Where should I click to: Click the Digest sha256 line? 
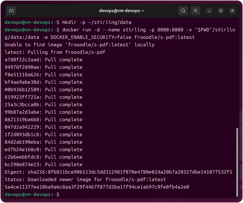118,172
